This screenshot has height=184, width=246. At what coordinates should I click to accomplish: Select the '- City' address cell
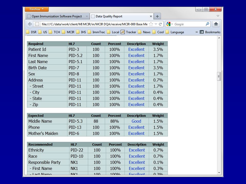pyautogui.click(x=47, y=92)
